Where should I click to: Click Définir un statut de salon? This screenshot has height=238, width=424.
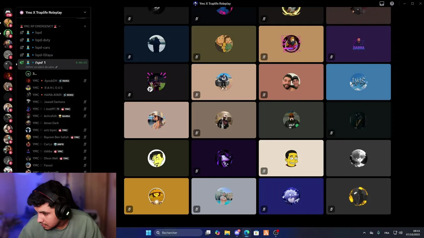40,67
